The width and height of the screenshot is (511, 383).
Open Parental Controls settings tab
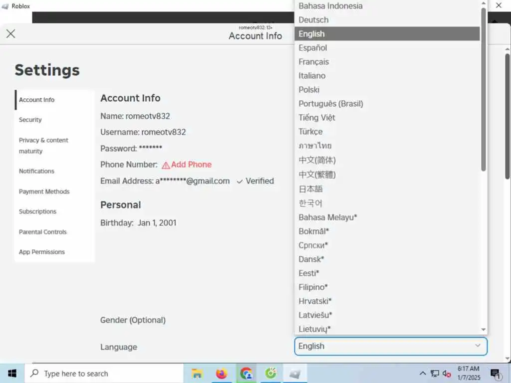click(54, 232)
